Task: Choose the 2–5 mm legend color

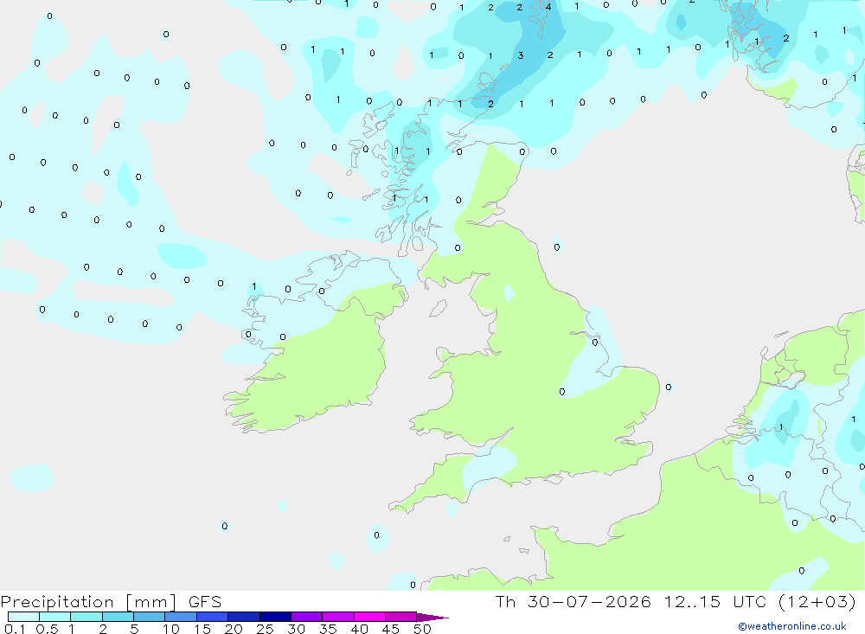Action: [118, 617]
